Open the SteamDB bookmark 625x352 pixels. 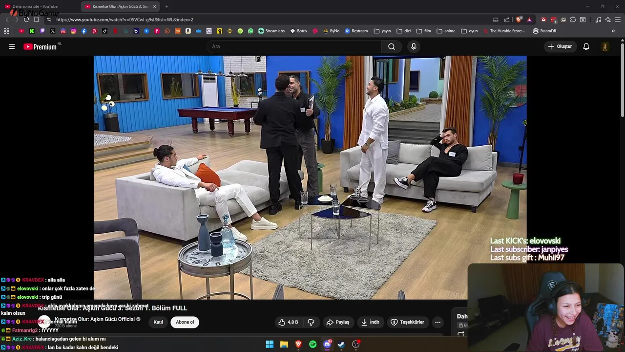(544, 31)
